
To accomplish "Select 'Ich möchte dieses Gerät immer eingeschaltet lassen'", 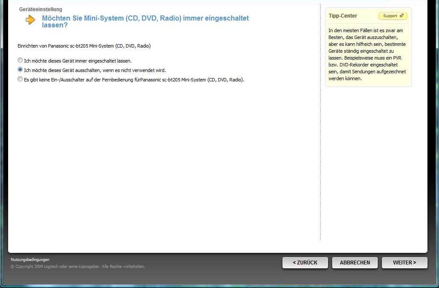I will pos(20,60).
